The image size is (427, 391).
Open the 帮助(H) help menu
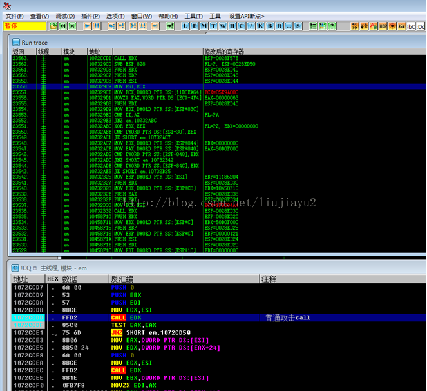[x=168, y=16]
